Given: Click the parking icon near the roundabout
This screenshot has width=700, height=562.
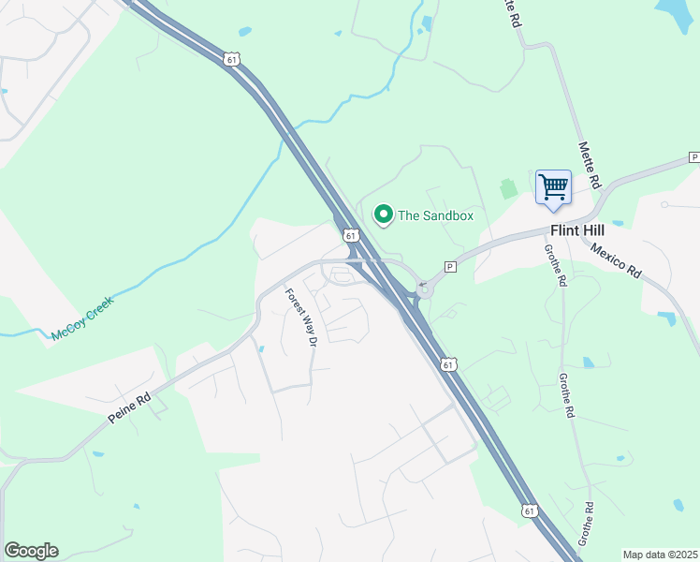Looking at the screenshot, I should pyautogui.click(x=450, y=267).
